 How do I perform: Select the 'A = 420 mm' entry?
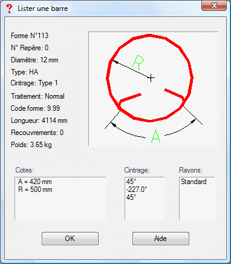click(x=35, y=182)
